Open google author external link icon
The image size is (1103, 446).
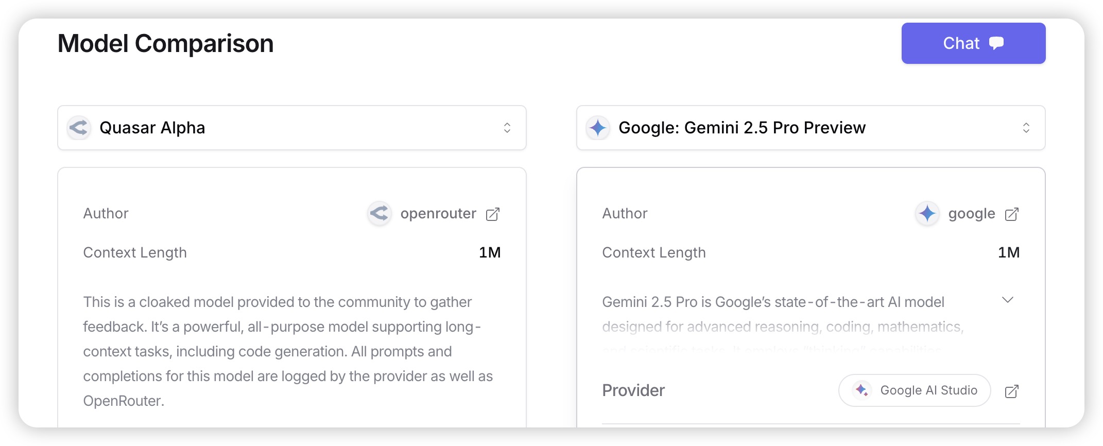[x=1012, y=214]
